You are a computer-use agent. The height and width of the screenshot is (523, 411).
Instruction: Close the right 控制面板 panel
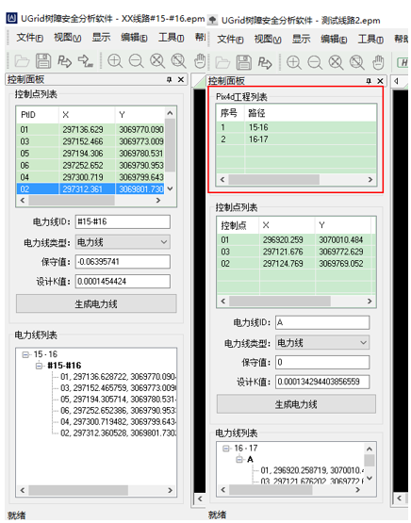380,81
